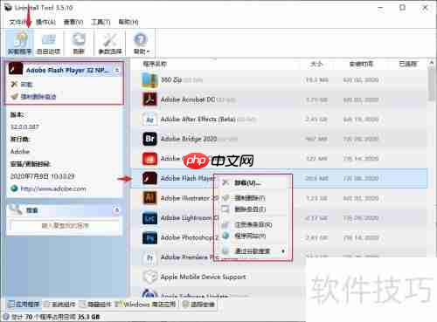Expand Search via Google submenu arrow
Screen dimensions: 437x322
(x=283, y=251)
